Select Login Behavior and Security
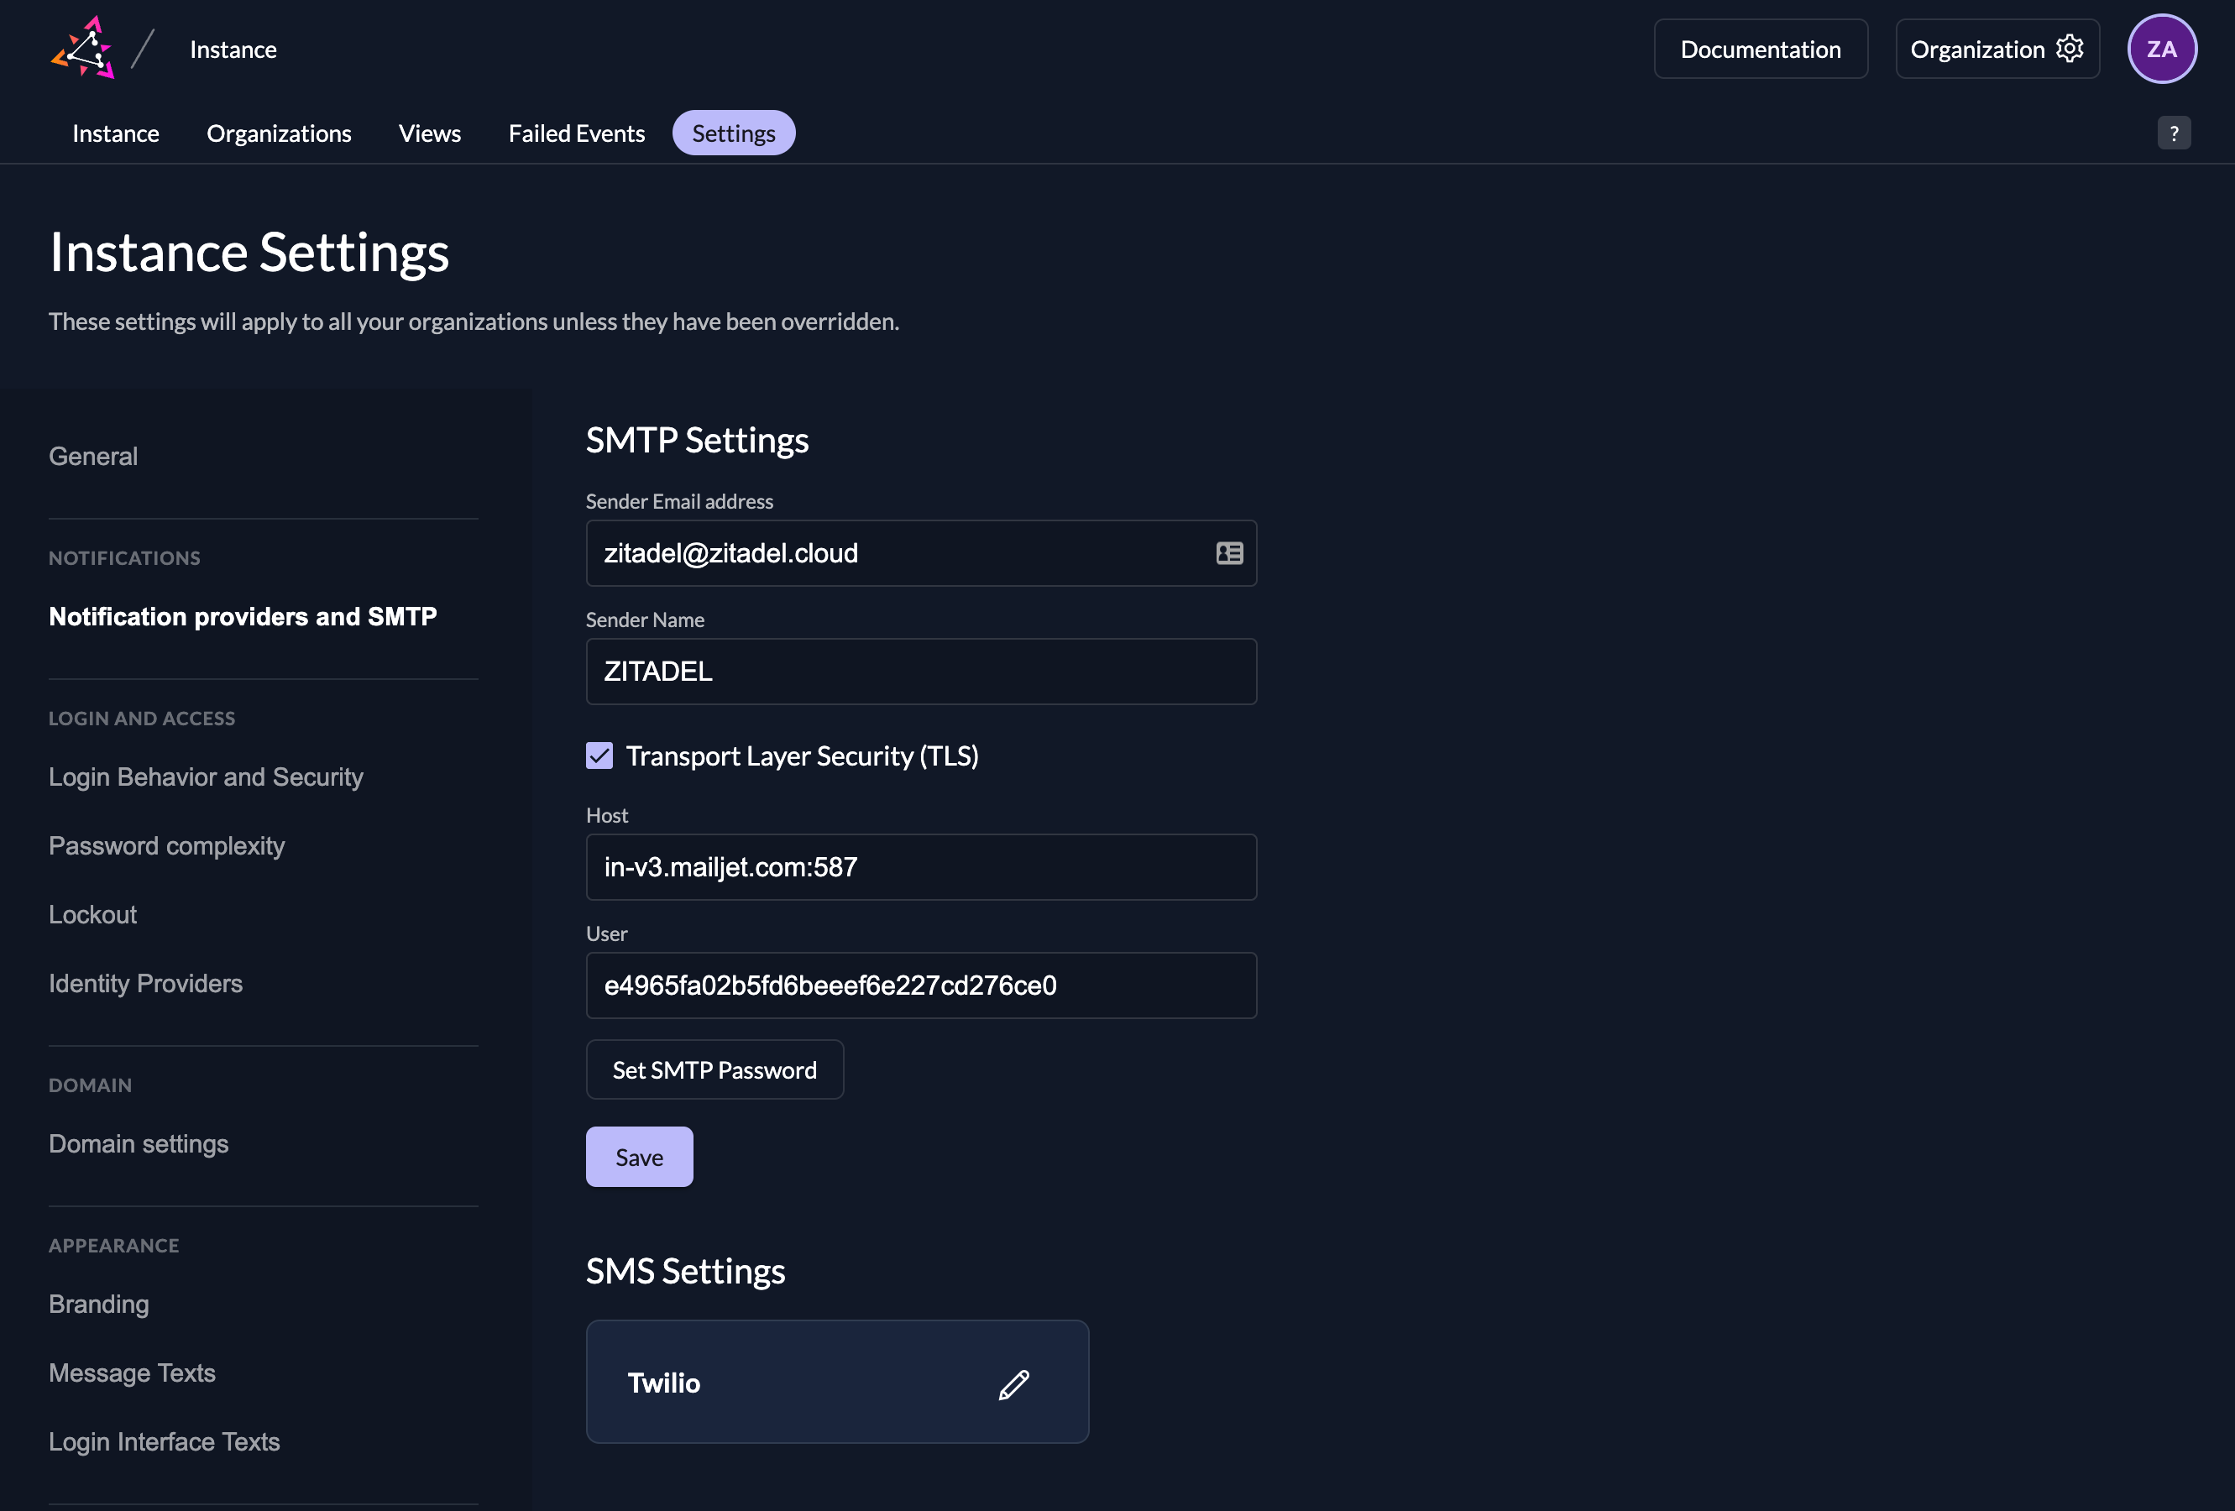 point(206,777)
